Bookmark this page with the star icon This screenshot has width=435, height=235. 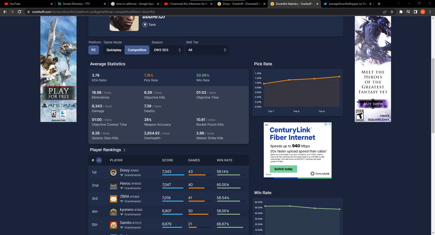coord(392,12)
